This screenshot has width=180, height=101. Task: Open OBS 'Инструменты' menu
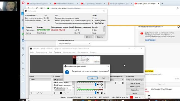point(83,52)
